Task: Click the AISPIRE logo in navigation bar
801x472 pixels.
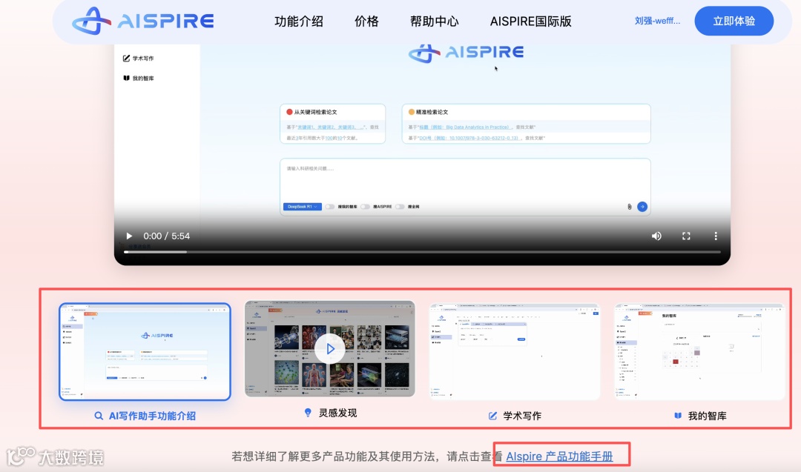Action: pyautogui.click(x=142, y=21)
